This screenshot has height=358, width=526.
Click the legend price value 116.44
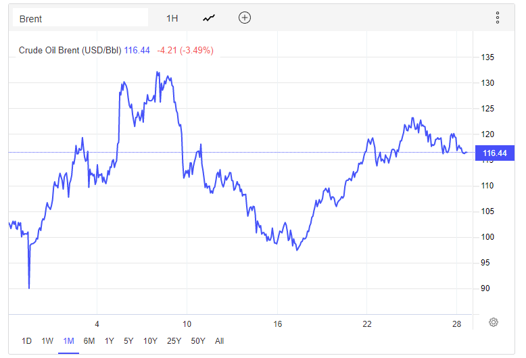pyautogui.click(x=137, y=50)
